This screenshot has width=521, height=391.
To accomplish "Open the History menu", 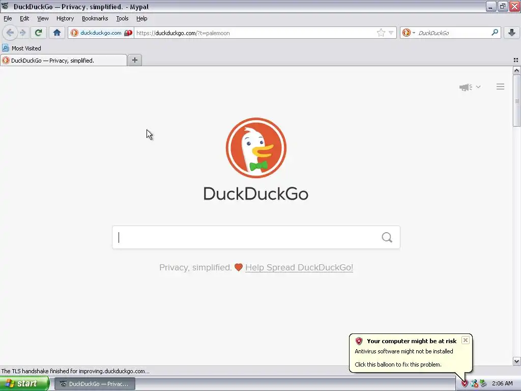I will pyautogui.click(x=65, y=18).
